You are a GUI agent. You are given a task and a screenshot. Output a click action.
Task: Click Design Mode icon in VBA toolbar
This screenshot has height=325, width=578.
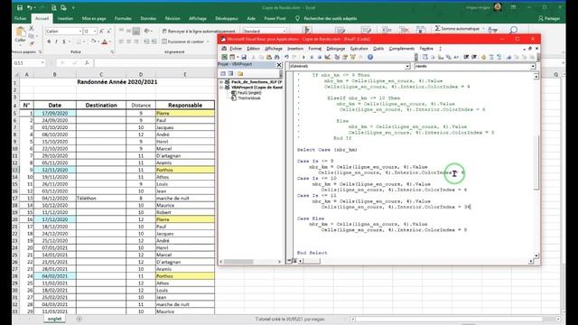[328, 57]
